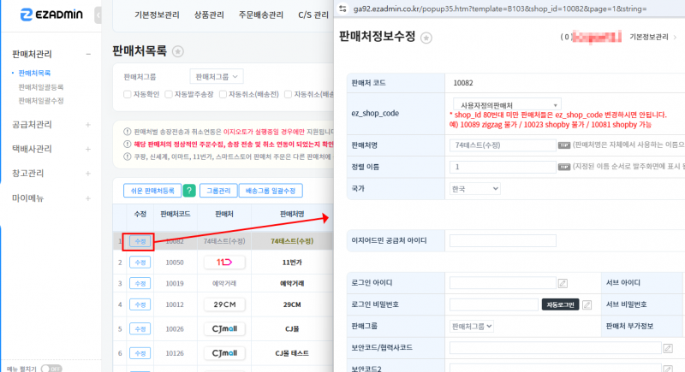Open the 주문배송관리 top menu
Viewport: 685px width, 372px height.
pos(261,15)
